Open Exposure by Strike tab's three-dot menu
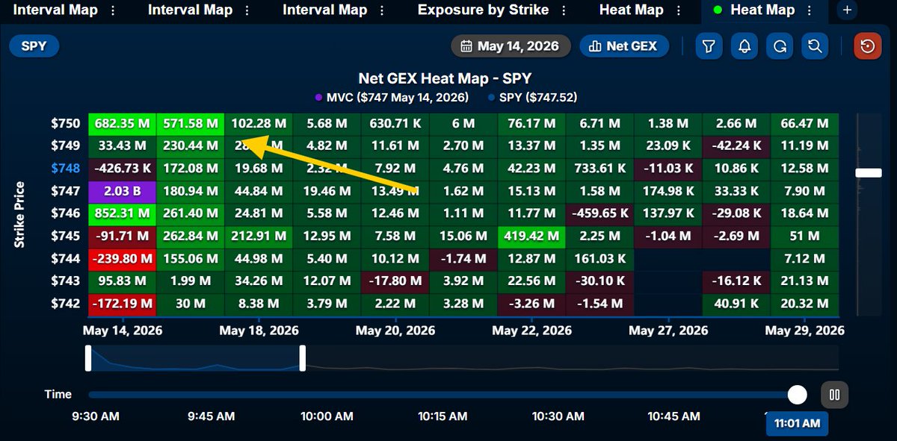897x441 pixels. tap(564, 10)
